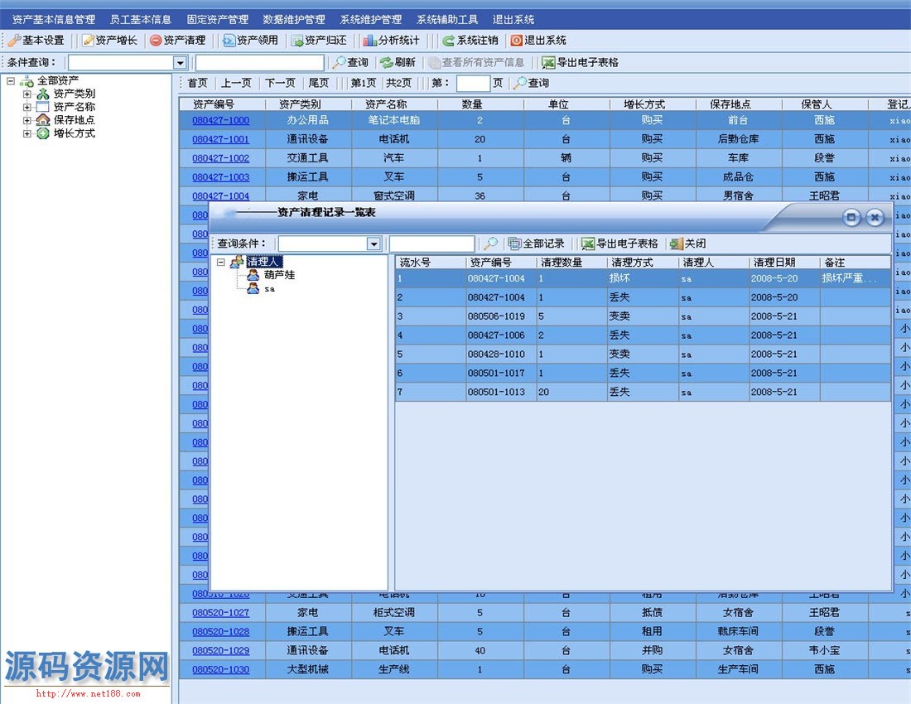Click the dialog search magnifier icon
Screen dimensions: 911x704
coord(491,244)
